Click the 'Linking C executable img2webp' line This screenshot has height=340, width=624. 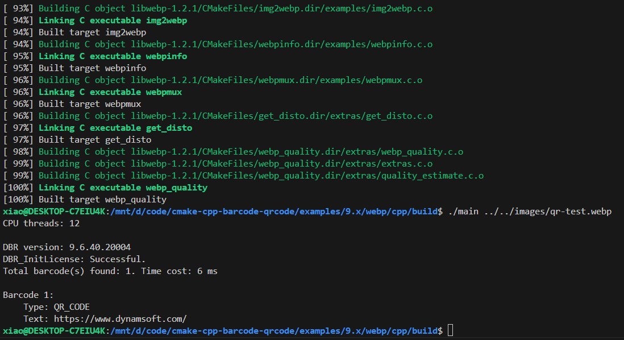[x=113, y=20]
